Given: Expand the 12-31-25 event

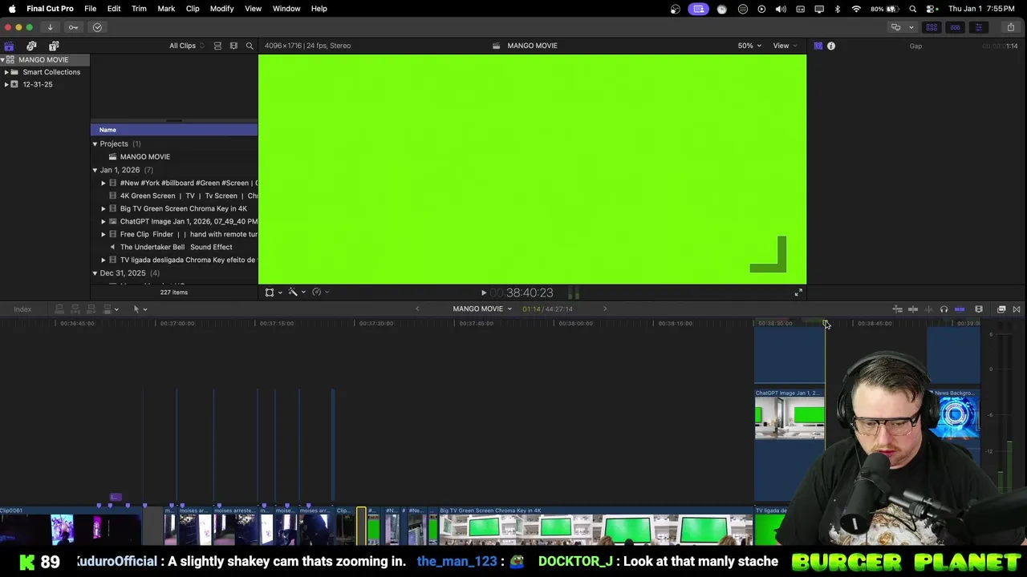Looking at the screenshot, I should 6,84.
